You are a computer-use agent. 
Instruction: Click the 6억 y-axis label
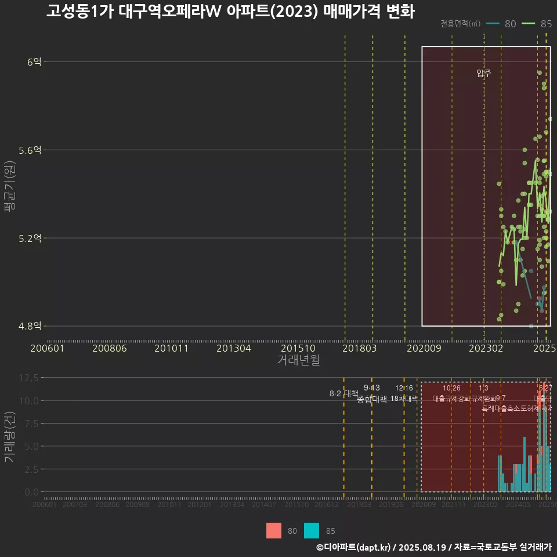(34, 62)
